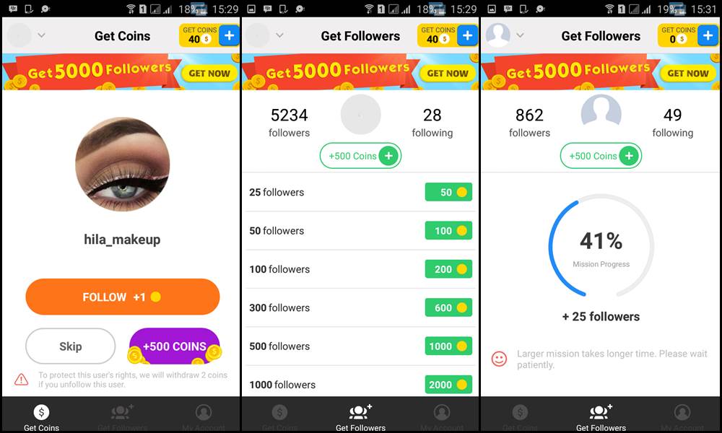
Task: Tap the hila_makeup profile picture
Action: click(123, 165)
